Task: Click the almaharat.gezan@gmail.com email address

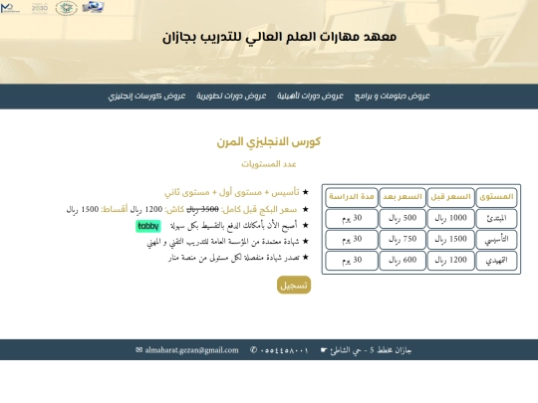Action: (191, 350)
